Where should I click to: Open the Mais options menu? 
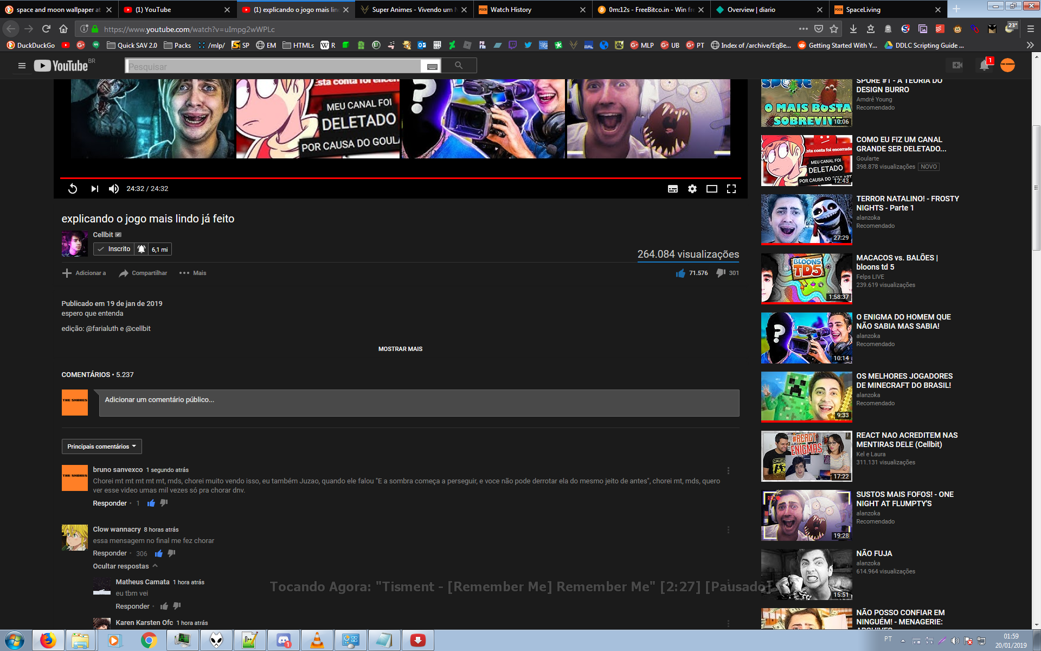(192, 273)
